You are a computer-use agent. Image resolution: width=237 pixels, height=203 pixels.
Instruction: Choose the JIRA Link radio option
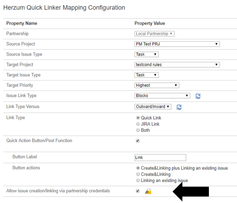click(x=138, y=124)
